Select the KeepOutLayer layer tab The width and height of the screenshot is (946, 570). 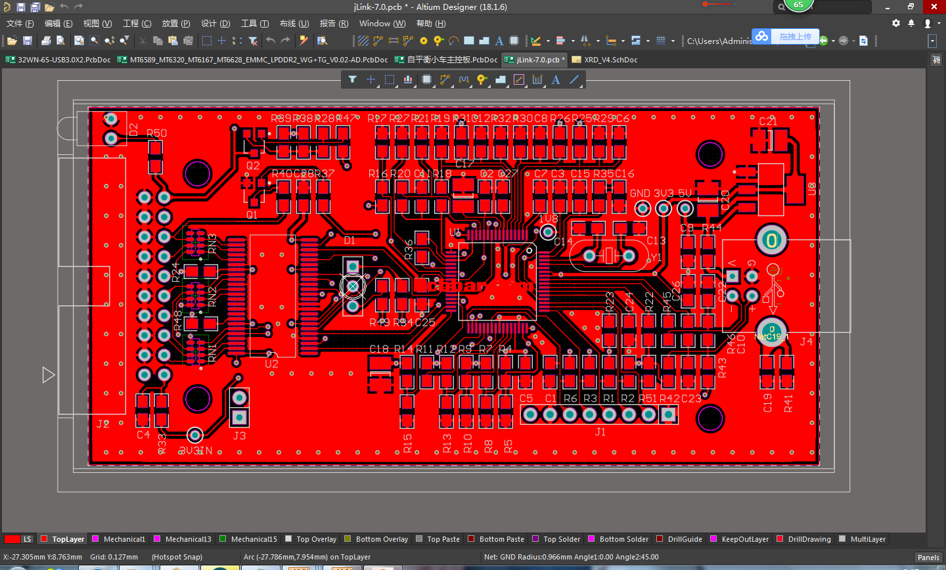[x=739, y=539]
